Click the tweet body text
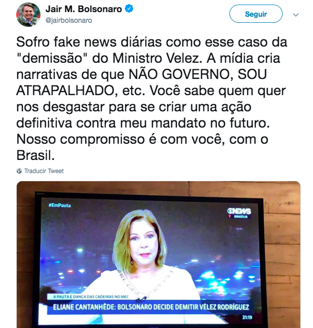 [152, 99]
